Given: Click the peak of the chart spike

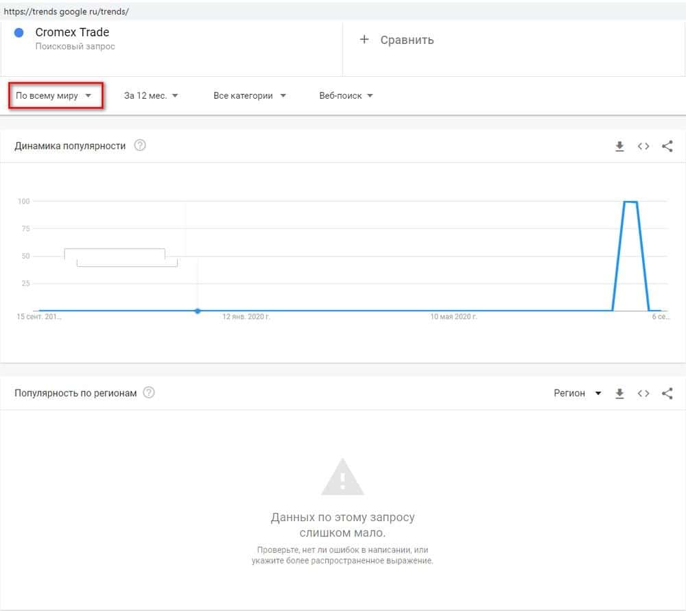Looking at the screenshot, I should pos(630,202).
